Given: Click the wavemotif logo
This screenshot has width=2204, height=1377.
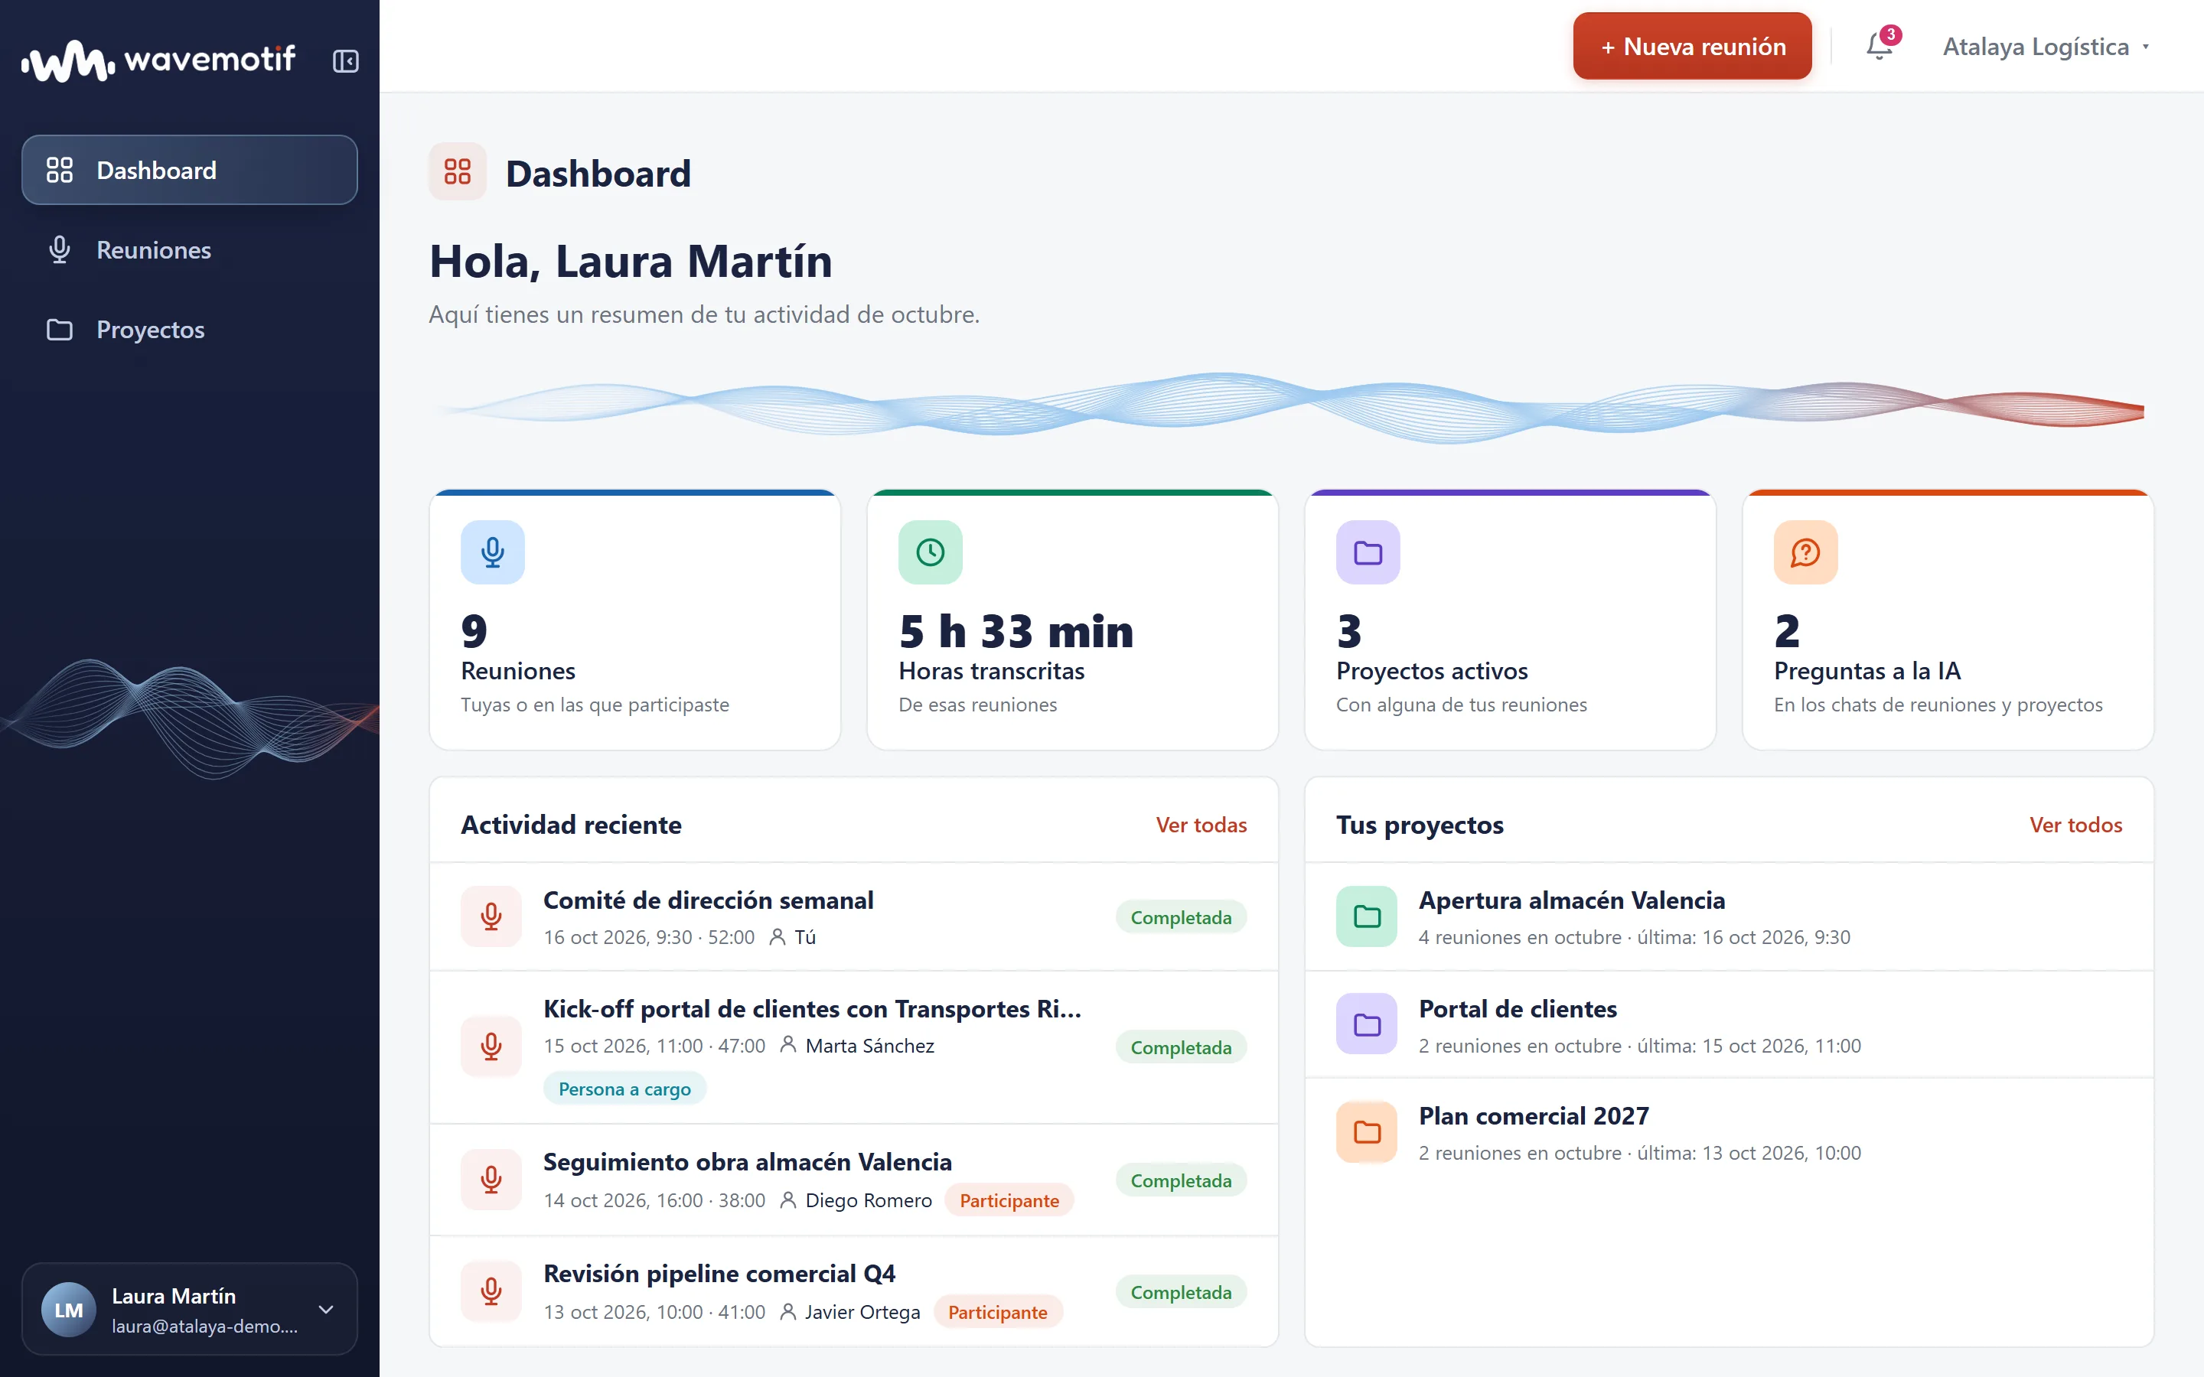Looking at the screenshot, I should click(x=158, y=61).
